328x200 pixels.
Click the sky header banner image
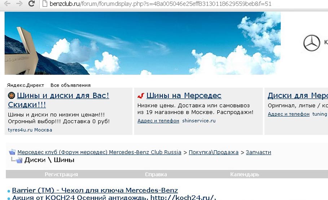[143, 43]
